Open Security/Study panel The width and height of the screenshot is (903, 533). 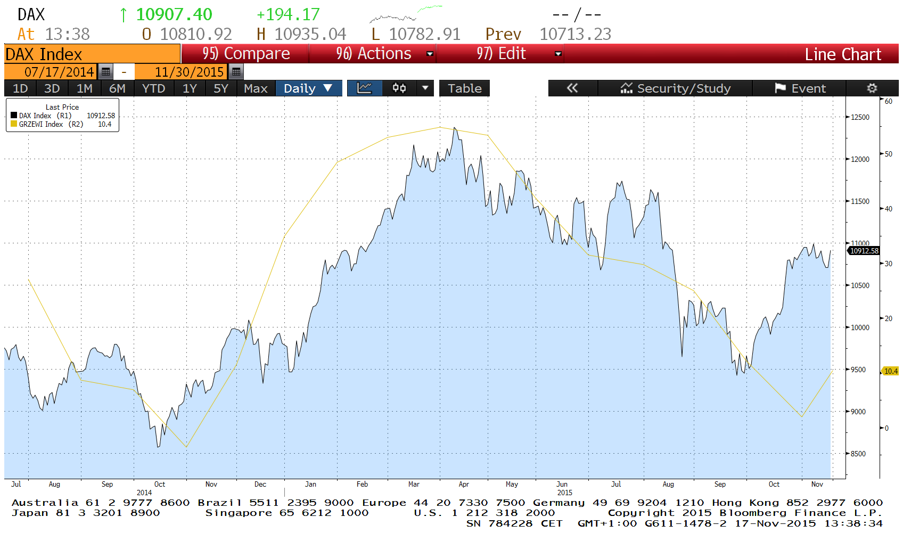675,88
